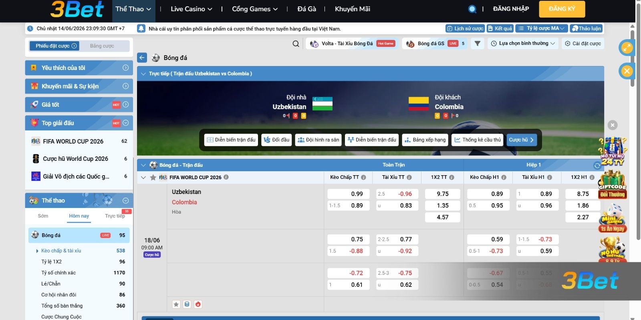
Task: Click the hot flame icon under match
Action: pyautogui.click(x=198, y=304)
